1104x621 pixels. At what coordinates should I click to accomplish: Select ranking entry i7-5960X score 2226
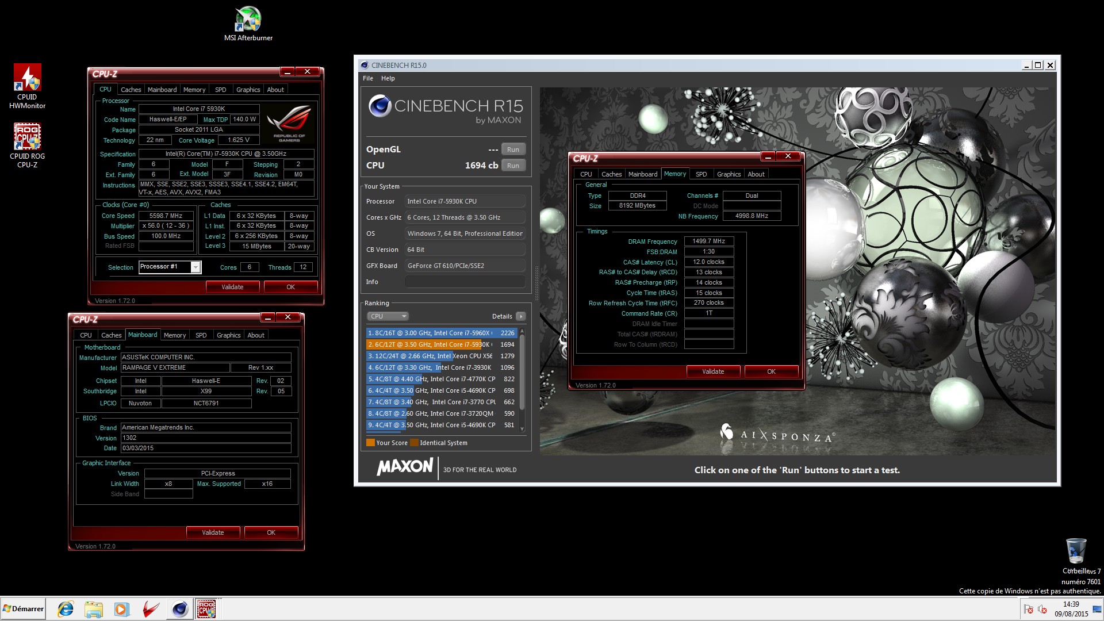(x=441, y=333)
